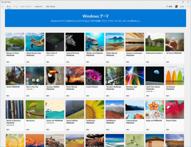Open the downloads indicator showing 10
The height and width of the screenshot is (147, 191).
pos(182,7)
